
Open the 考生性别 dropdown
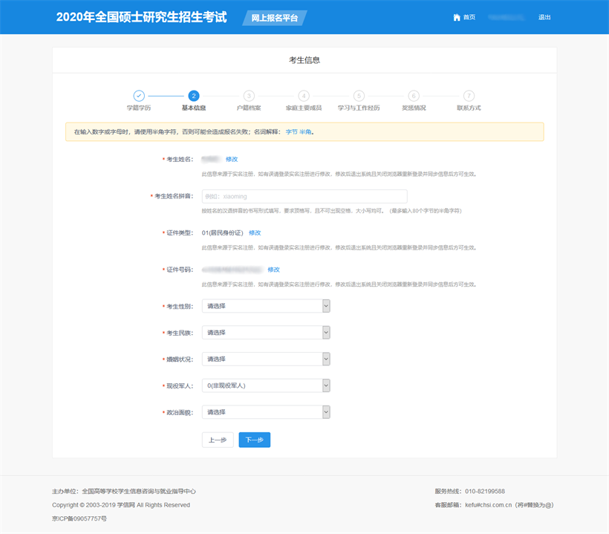266,306
